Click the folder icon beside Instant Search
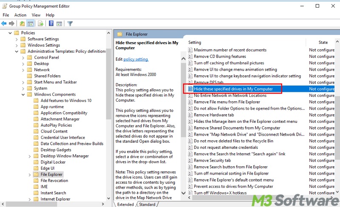 click(36, 193)
